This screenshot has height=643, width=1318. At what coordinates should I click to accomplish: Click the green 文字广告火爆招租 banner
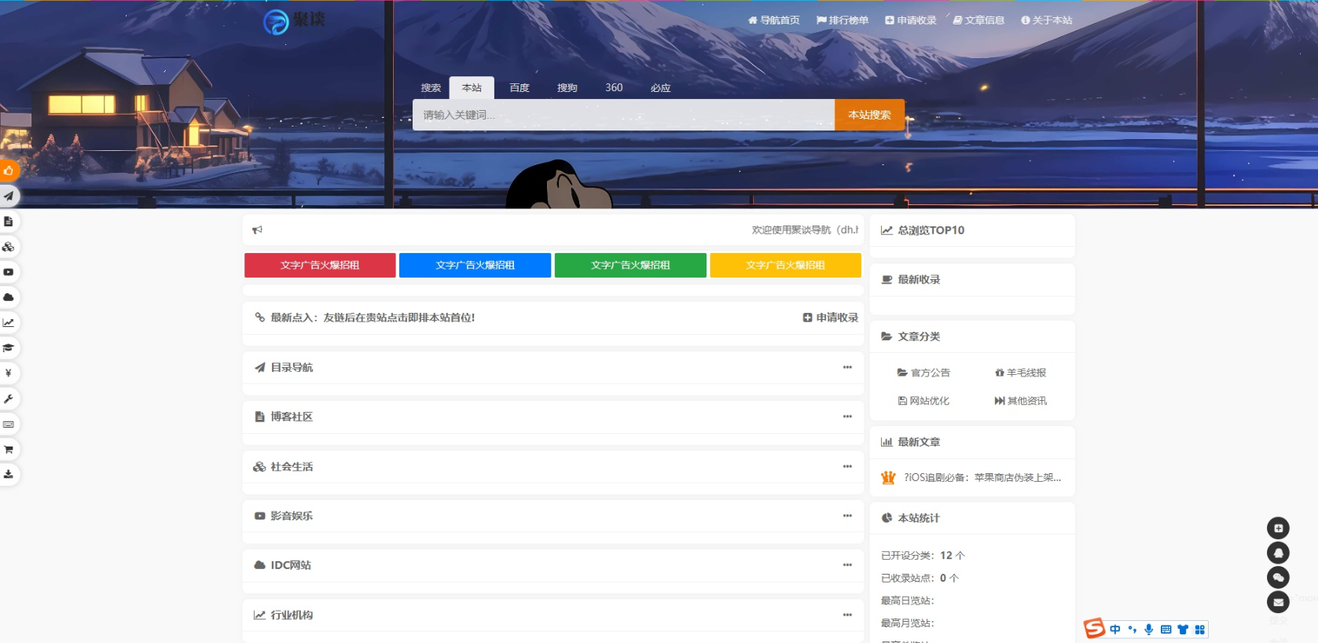(x=630, y=265)
